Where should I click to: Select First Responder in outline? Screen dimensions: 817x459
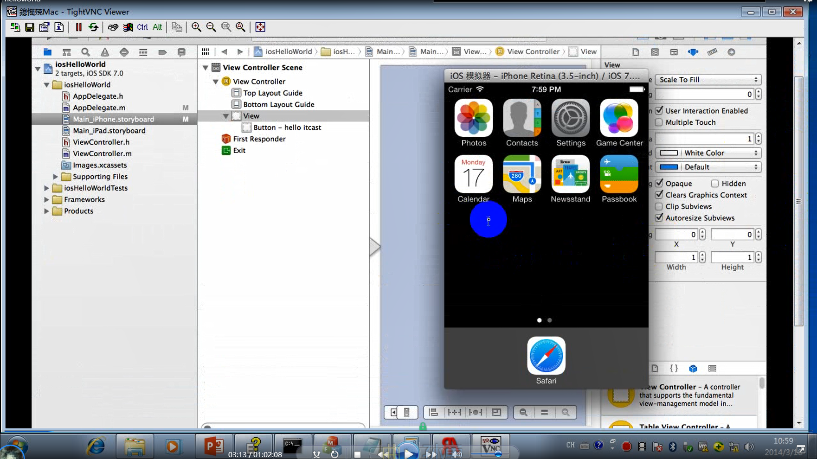point(259,139)
